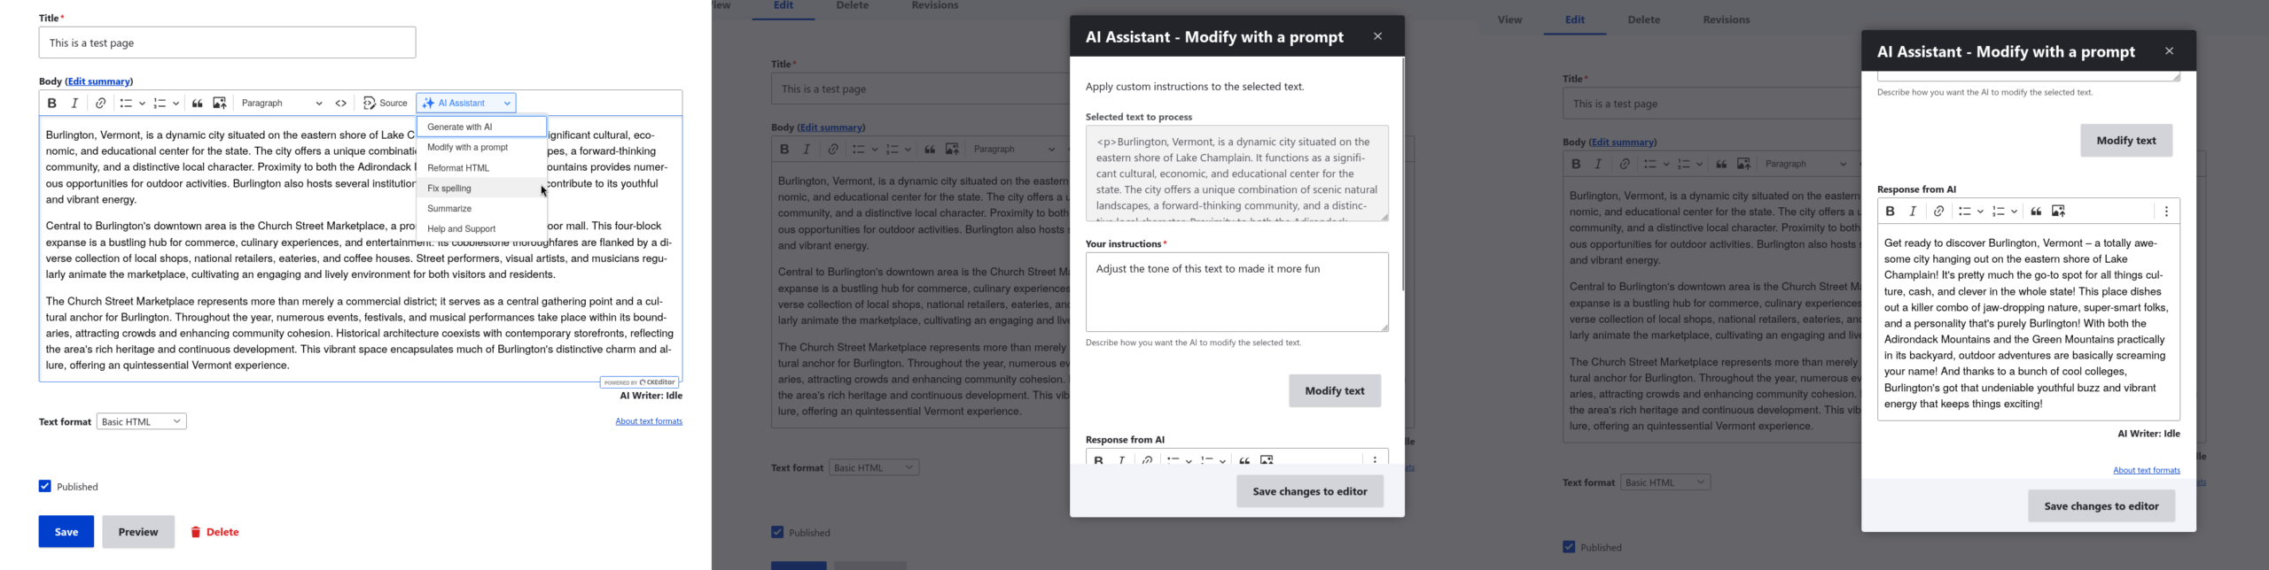The height and width of the screenshot is (570, 2269).
Task: Click the blue Save button
Action: point(66,532)
